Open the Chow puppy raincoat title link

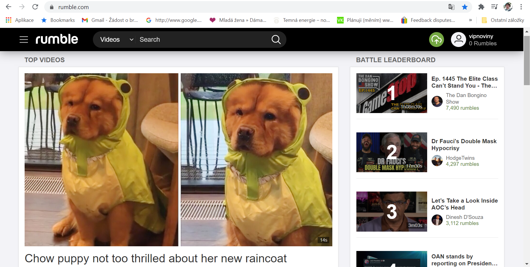(156, 258)
